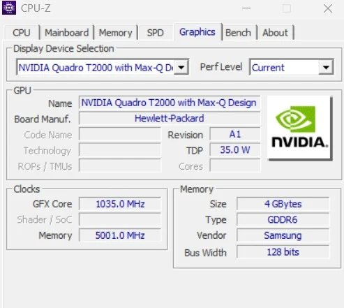The width and height of the screenshot is (344, 308).
Task: Click the Bus Width 128 bits value
Action: [x=283, y=252]
